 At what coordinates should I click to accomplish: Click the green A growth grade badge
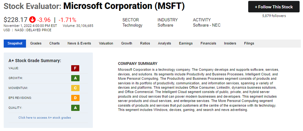tap(75, 78)
